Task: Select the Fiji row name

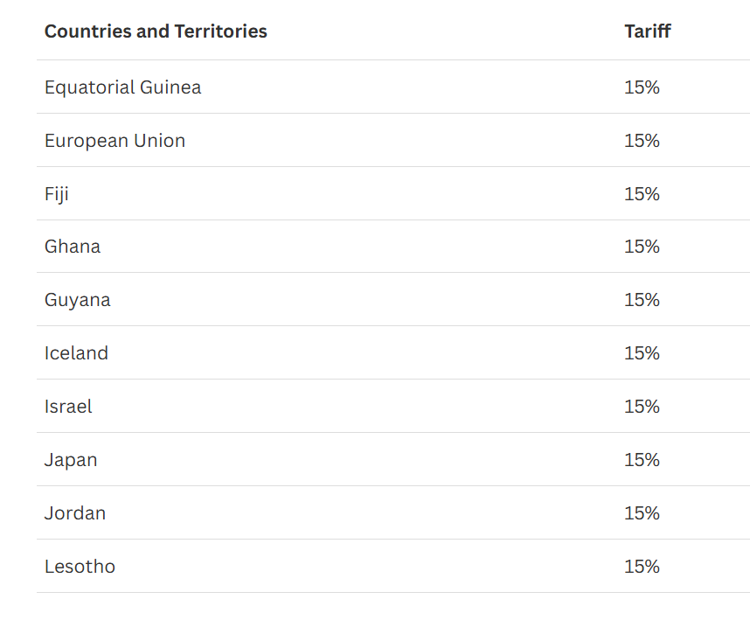Action: tap(57, 194)
